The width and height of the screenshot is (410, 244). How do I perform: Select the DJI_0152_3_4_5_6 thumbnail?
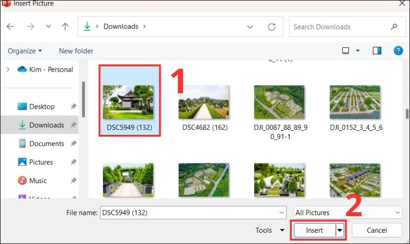(355, 102)
